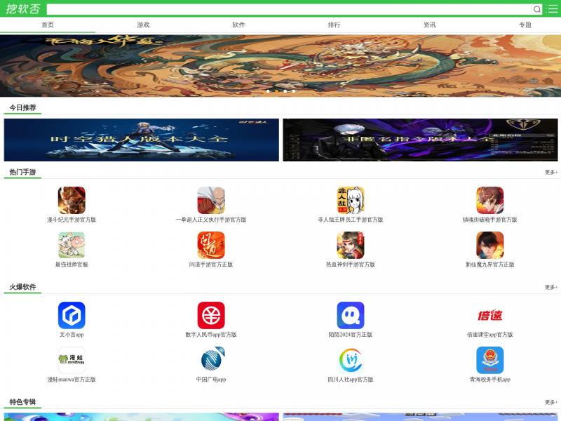
Task: Open the 漫斗纪元手游官方版 game icon
Action: pos(72,201)
